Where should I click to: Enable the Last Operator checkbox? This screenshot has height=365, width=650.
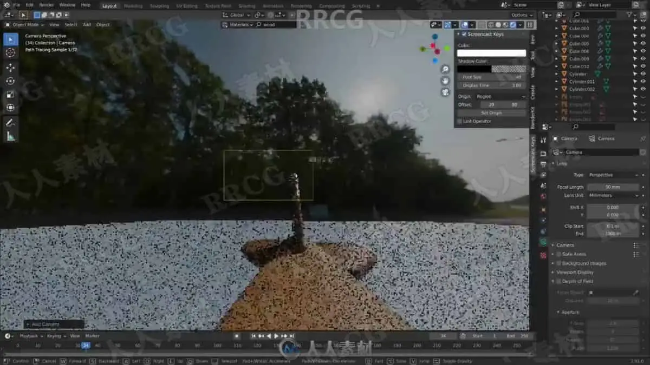(460, 121)
